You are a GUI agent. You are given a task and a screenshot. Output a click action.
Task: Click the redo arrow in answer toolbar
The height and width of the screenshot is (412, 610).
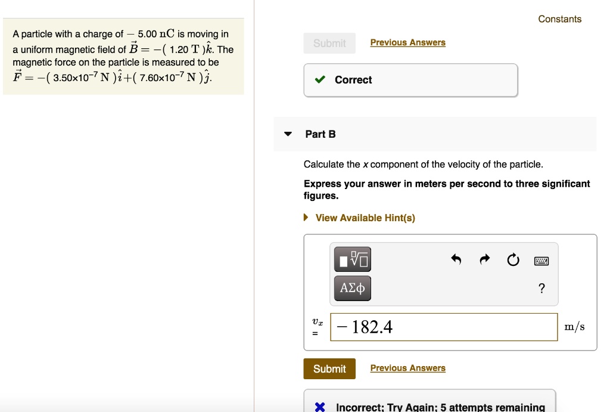point(485,259)
